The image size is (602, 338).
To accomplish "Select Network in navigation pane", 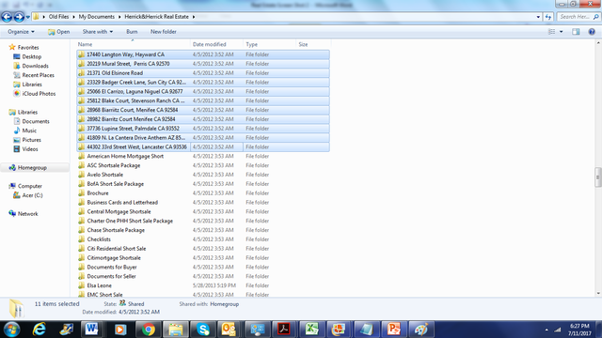I will click(27, 214).
